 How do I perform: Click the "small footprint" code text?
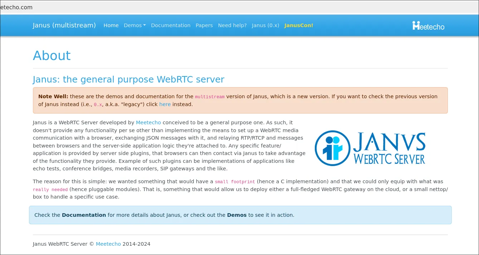[235, 182]
